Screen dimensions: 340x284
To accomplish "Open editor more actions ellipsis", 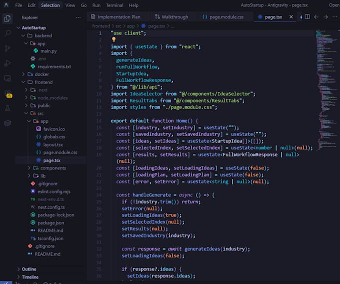I will pyautogui.click(x=335, y=17).
